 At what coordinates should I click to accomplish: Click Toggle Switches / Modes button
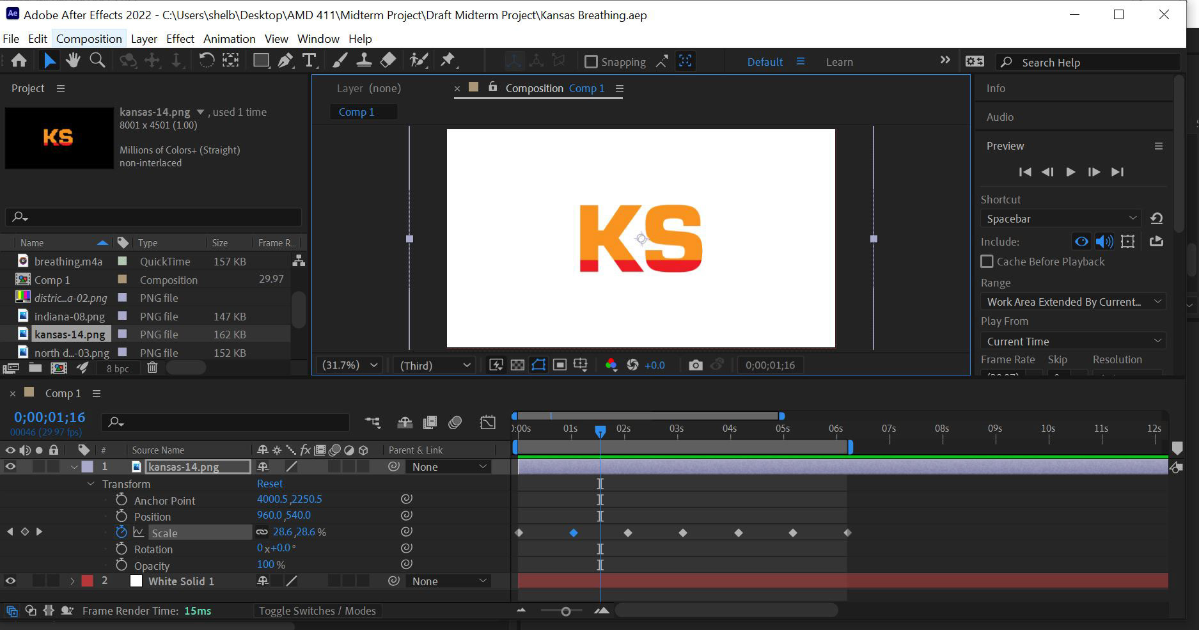click(x=317, y=611)
